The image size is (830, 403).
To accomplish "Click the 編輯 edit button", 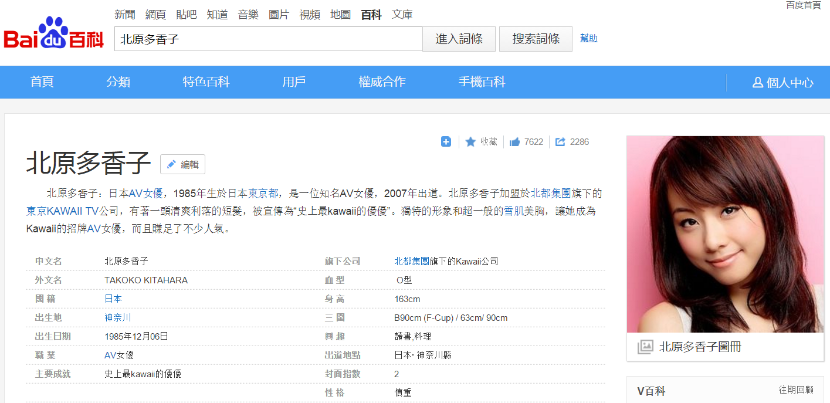I will pyautogui.click(x=182, y=164).
